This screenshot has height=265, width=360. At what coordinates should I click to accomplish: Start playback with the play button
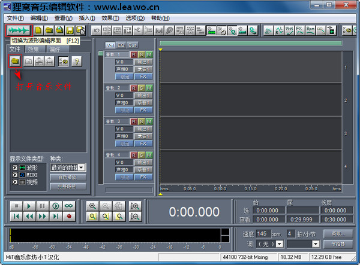[x=29, y=206]
